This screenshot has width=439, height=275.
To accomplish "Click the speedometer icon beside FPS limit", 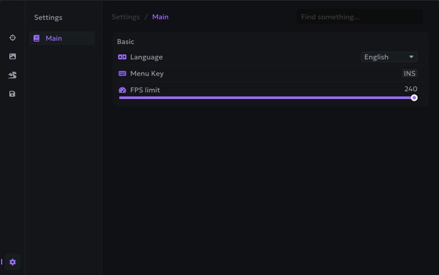I will [123, 90].
